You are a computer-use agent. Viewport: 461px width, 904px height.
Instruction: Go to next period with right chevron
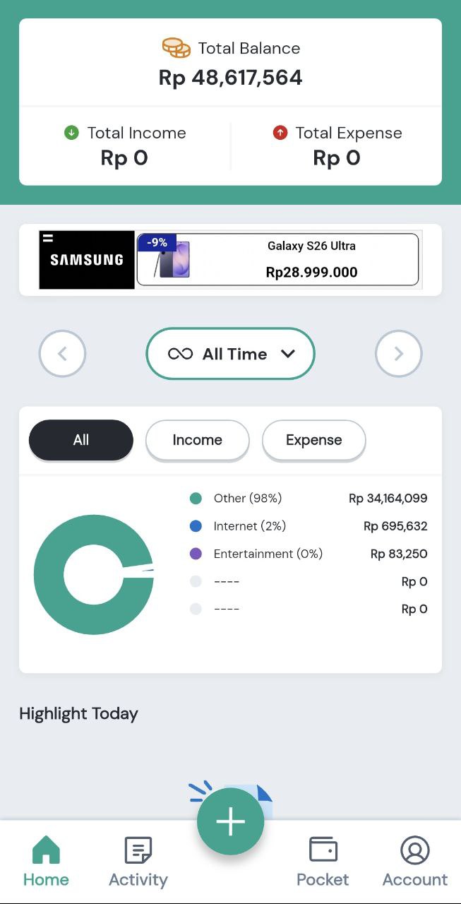[x=398, y=353]
